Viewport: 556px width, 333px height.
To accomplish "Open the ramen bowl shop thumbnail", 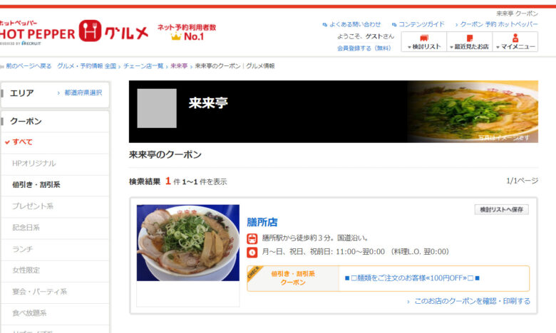I will (188, 243).
